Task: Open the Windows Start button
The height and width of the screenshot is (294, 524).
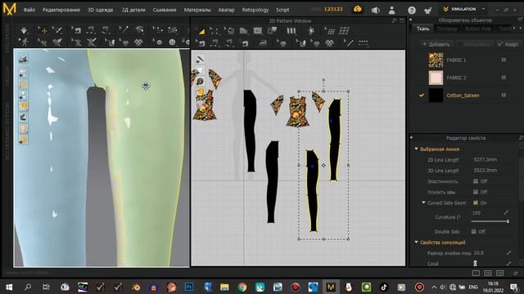Action: point(9,287)
